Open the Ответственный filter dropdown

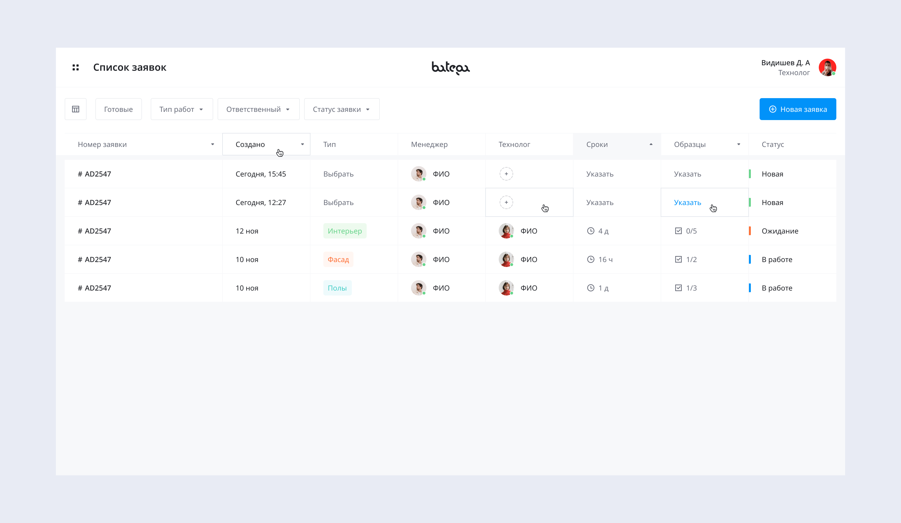258,109
